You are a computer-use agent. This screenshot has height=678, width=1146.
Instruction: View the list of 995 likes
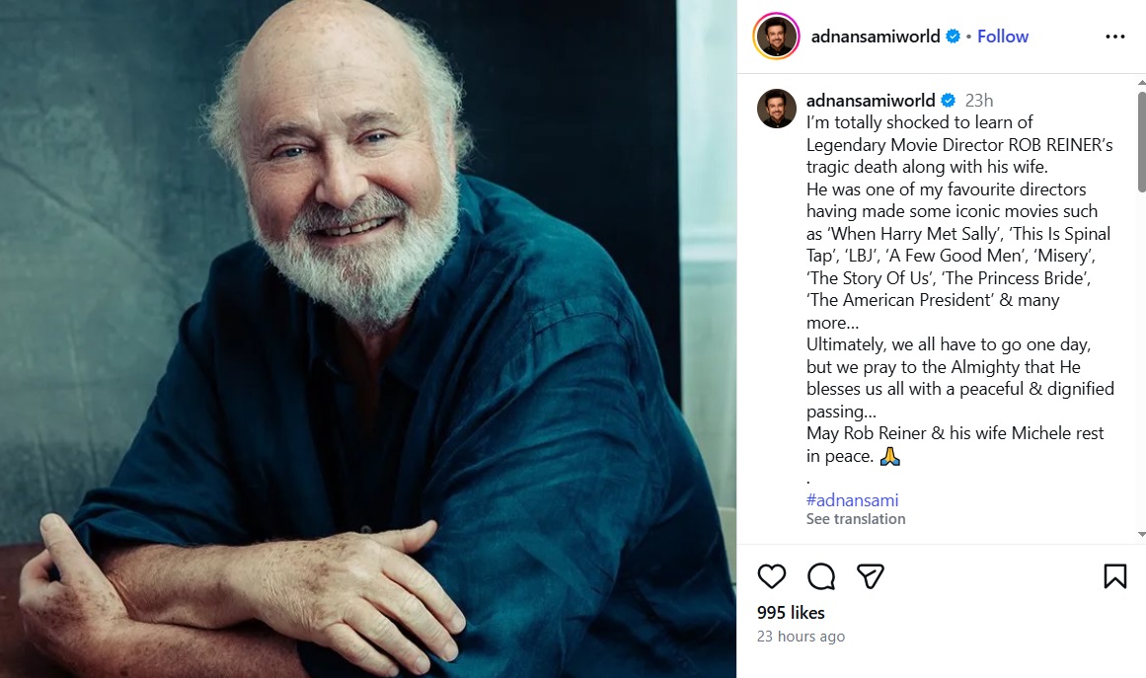pyautogui.click(x=791, y=613)
